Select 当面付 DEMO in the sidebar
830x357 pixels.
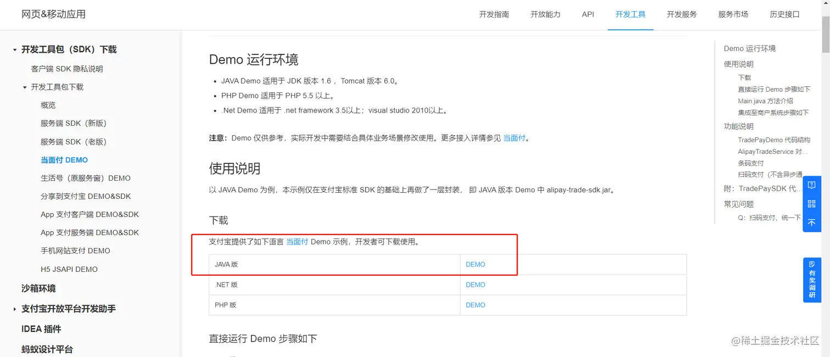click(64, 160)
